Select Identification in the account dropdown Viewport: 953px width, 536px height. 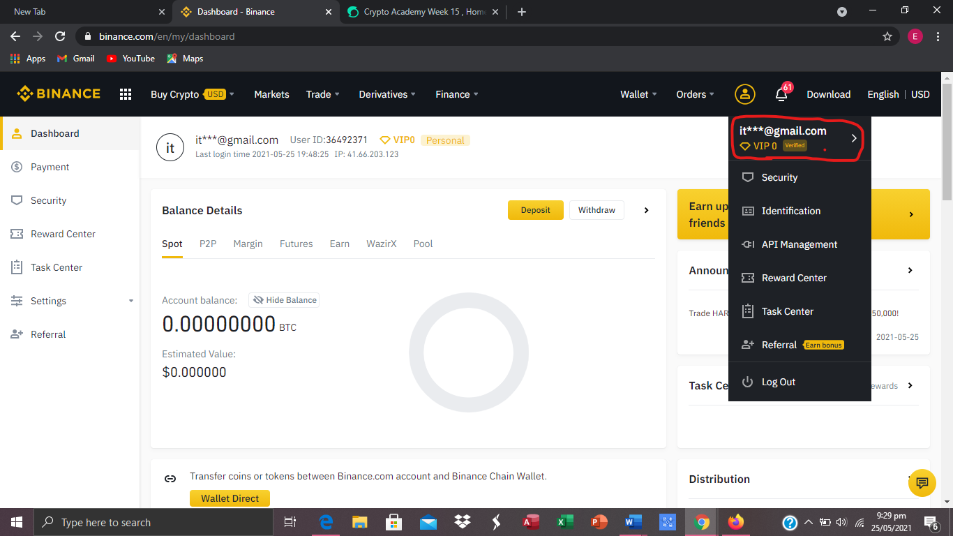point(800,211)
